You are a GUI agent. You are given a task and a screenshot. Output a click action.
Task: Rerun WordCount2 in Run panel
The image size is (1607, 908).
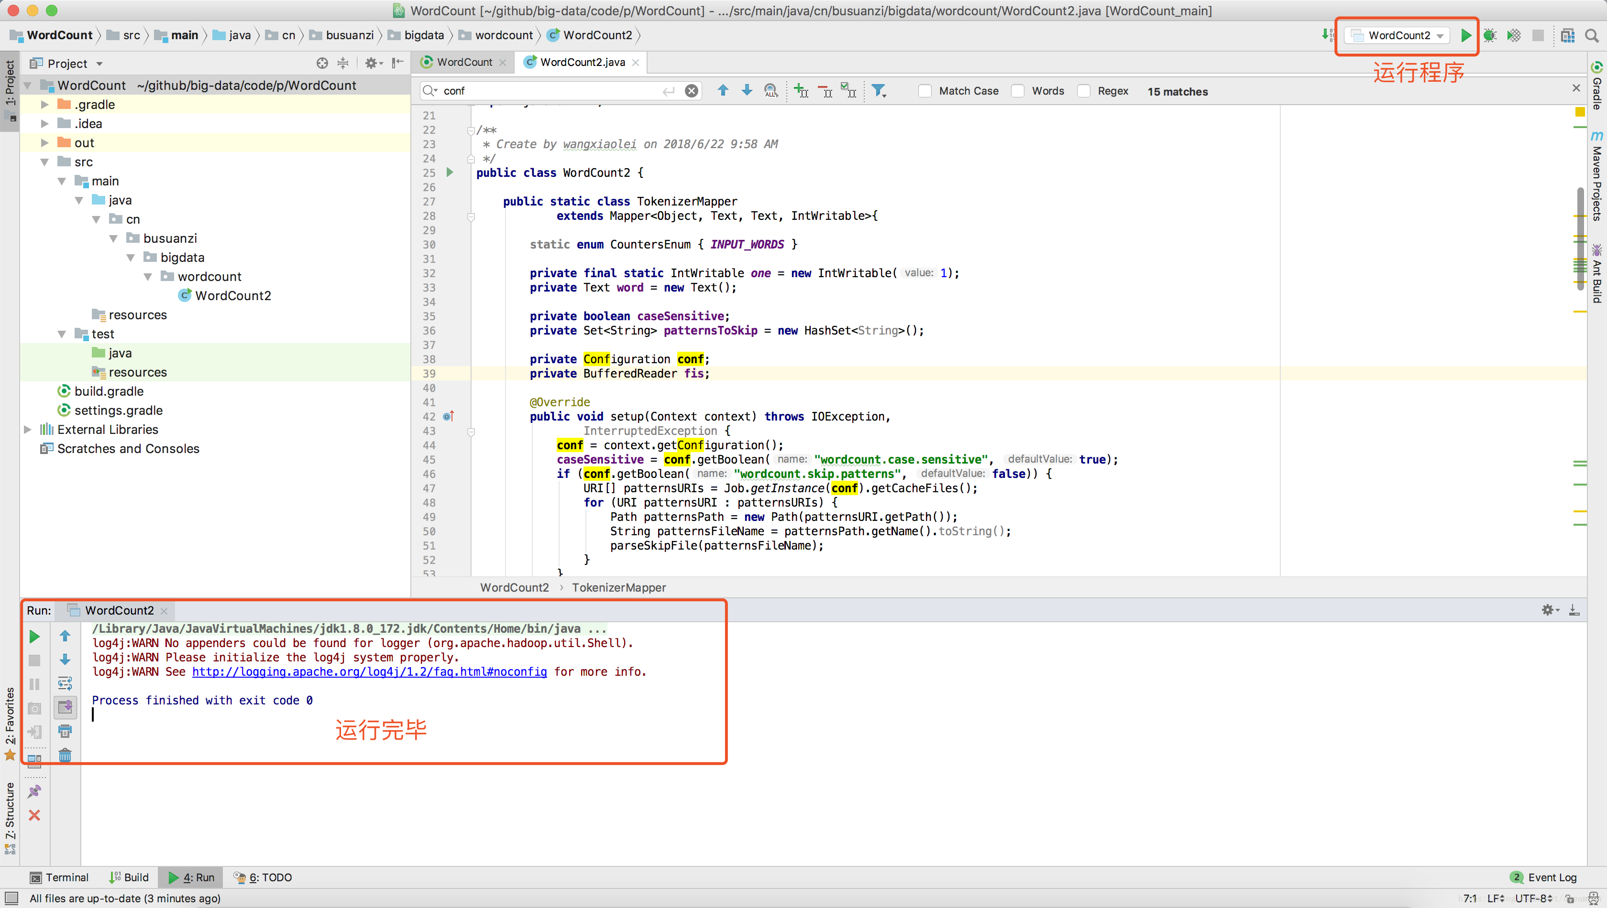34,637
